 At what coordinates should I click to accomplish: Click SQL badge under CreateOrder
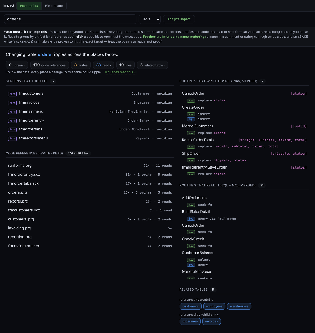coord(191,119)
